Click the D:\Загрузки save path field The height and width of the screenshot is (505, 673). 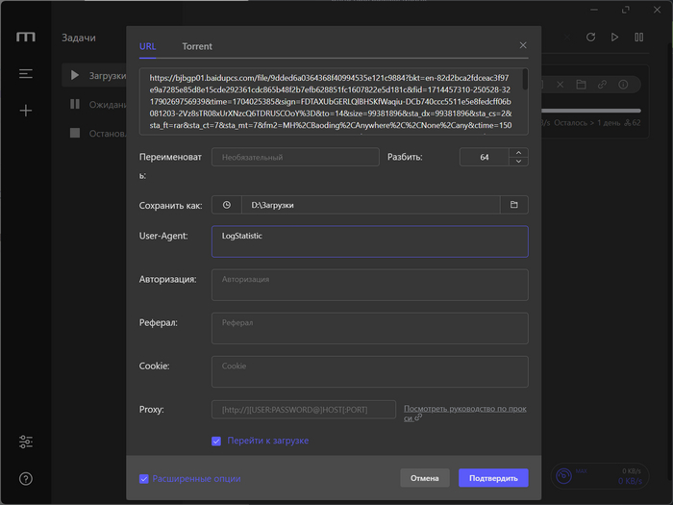[371, 205]
